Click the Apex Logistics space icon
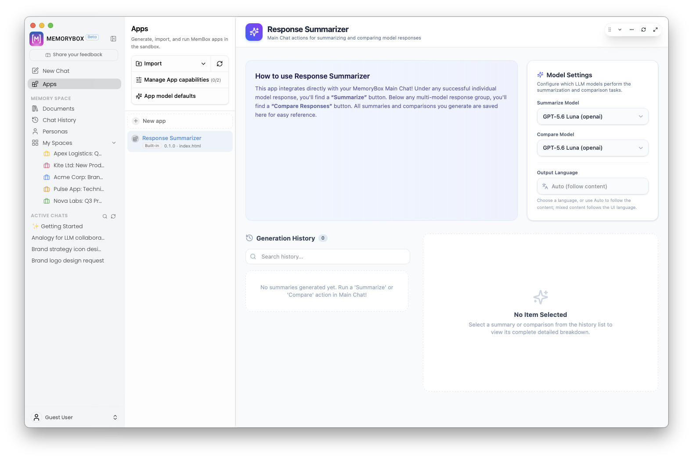This screenshot has width=693, height=460. (x=47, y=154)
